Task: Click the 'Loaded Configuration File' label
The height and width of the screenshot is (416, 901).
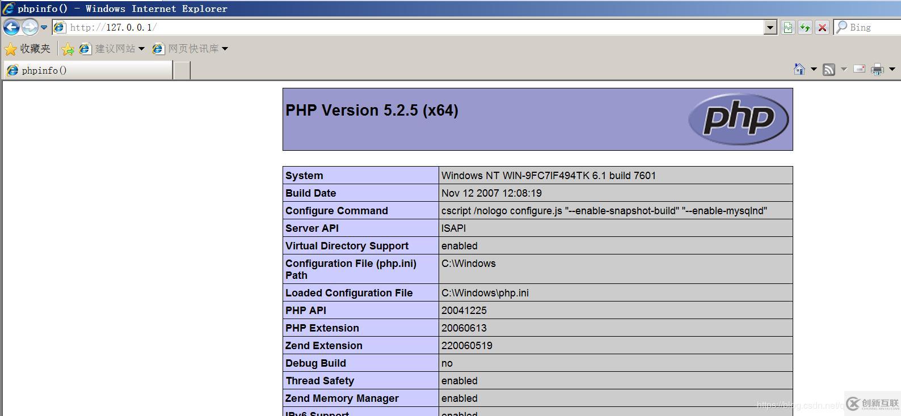Action: click(349, 293)
